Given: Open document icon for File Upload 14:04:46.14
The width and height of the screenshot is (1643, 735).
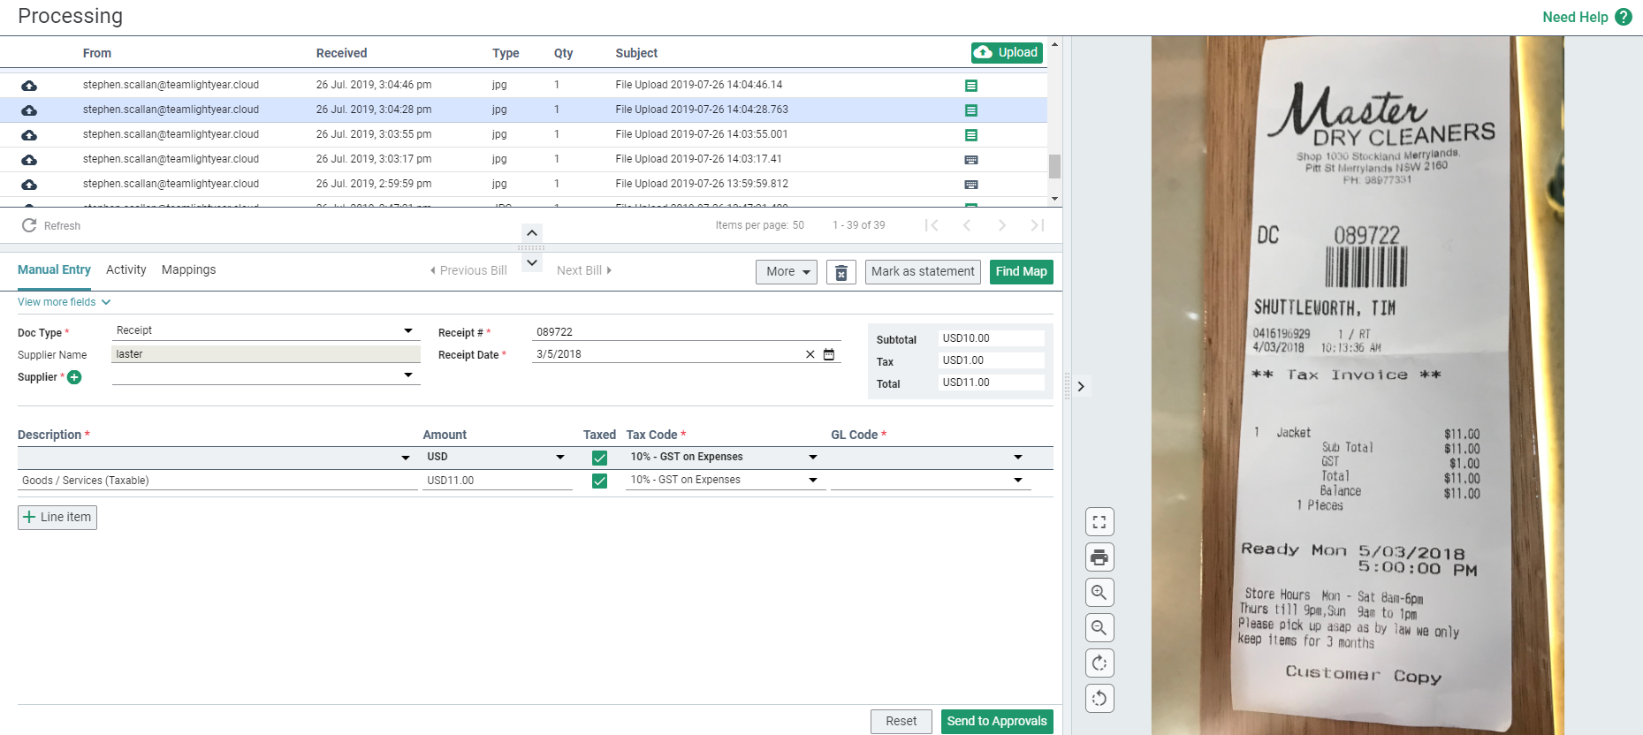Looking at the screenshot, I should tap(971, 86).
